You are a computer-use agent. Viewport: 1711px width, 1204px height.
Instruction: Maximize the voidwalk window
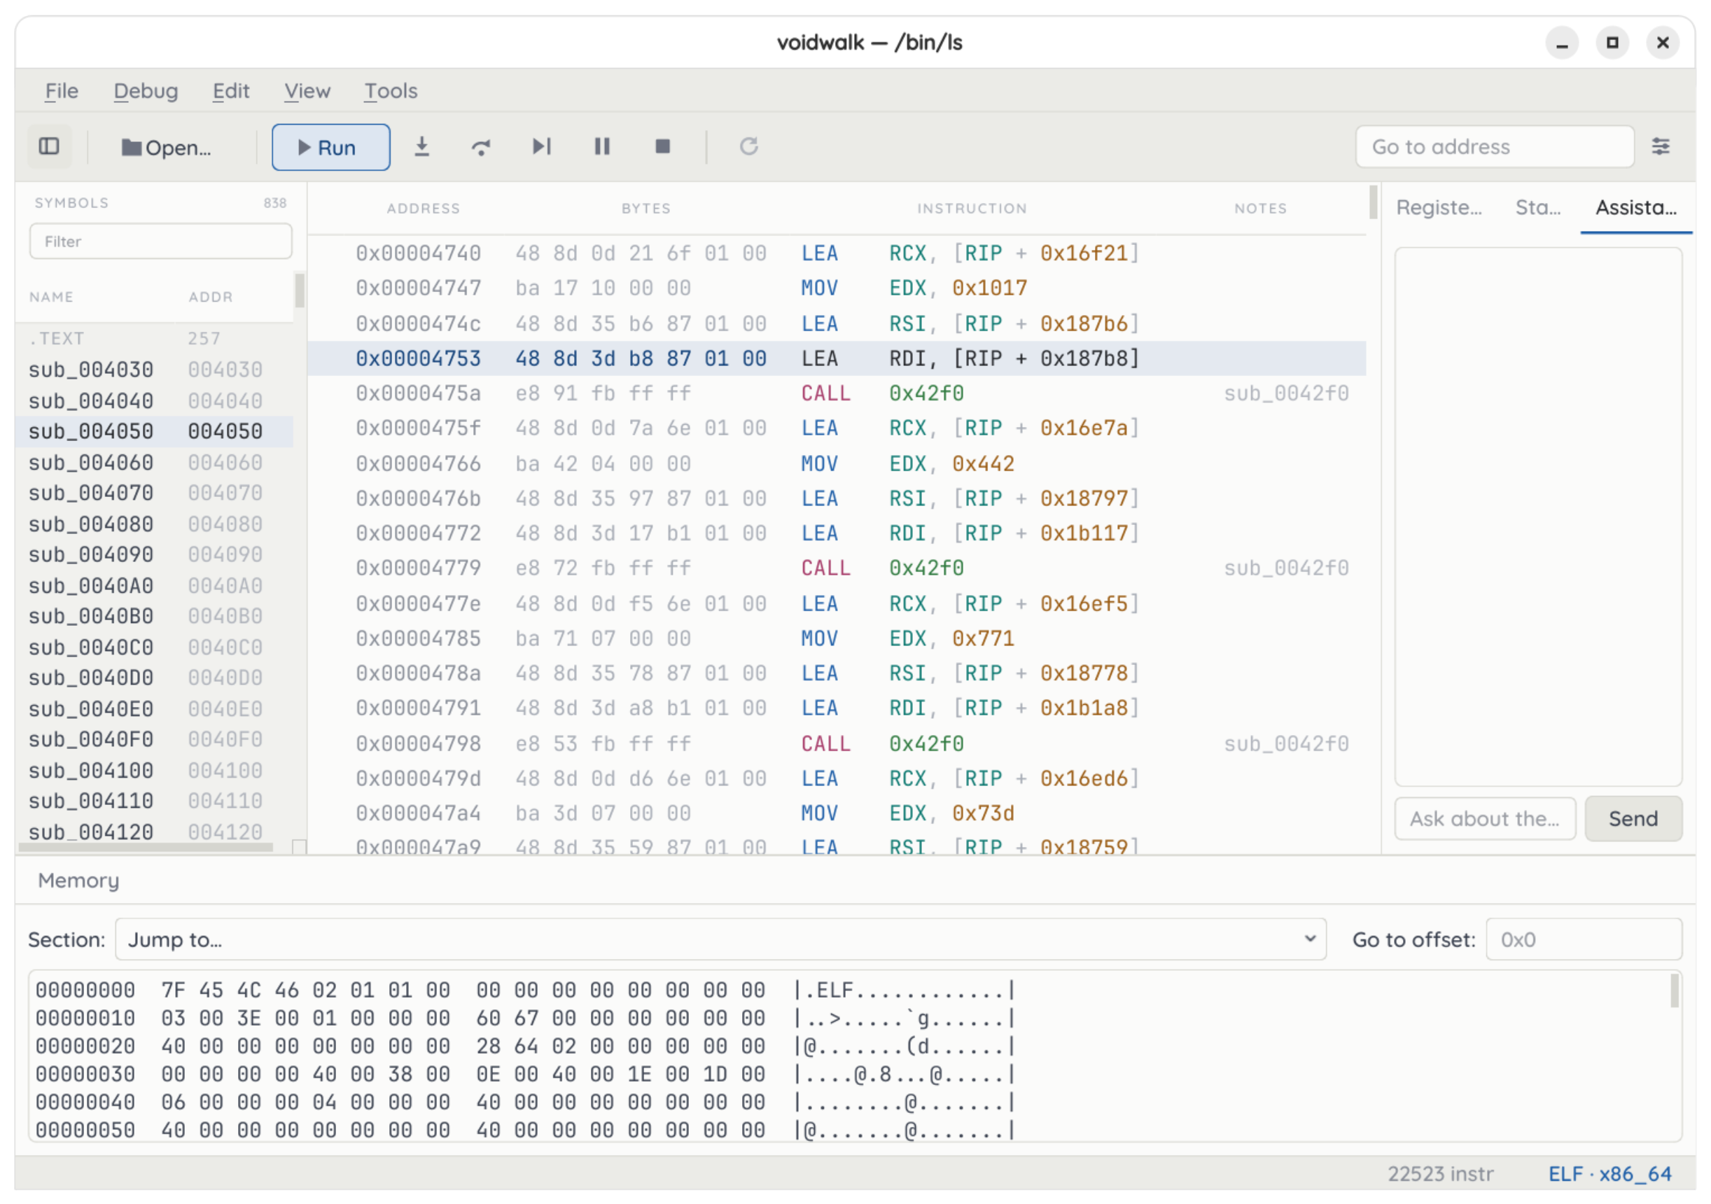(1612, 43)
